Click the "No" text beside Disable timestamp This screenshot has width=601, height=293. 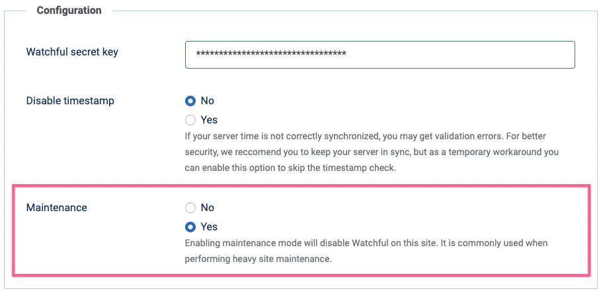208,101
